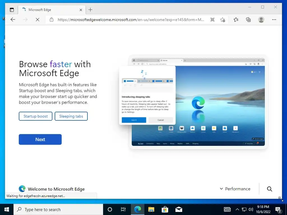Click the blue Next button
The width and height of the screenshot is (287, 215).
pyautogui.click(x=40, y=139)
